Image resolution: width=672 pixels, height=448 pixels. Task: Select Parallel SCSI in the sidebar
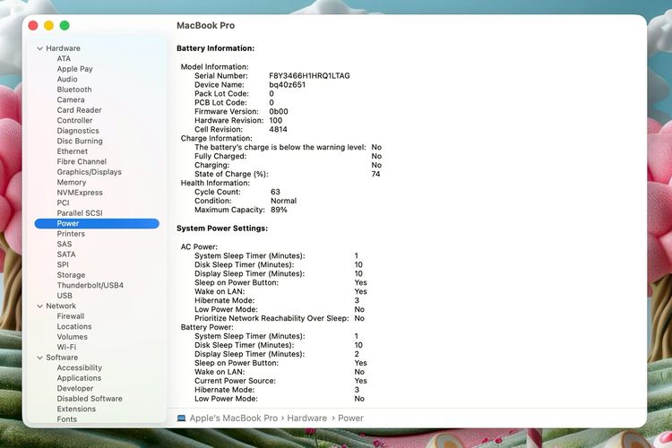tap(80, 213)
